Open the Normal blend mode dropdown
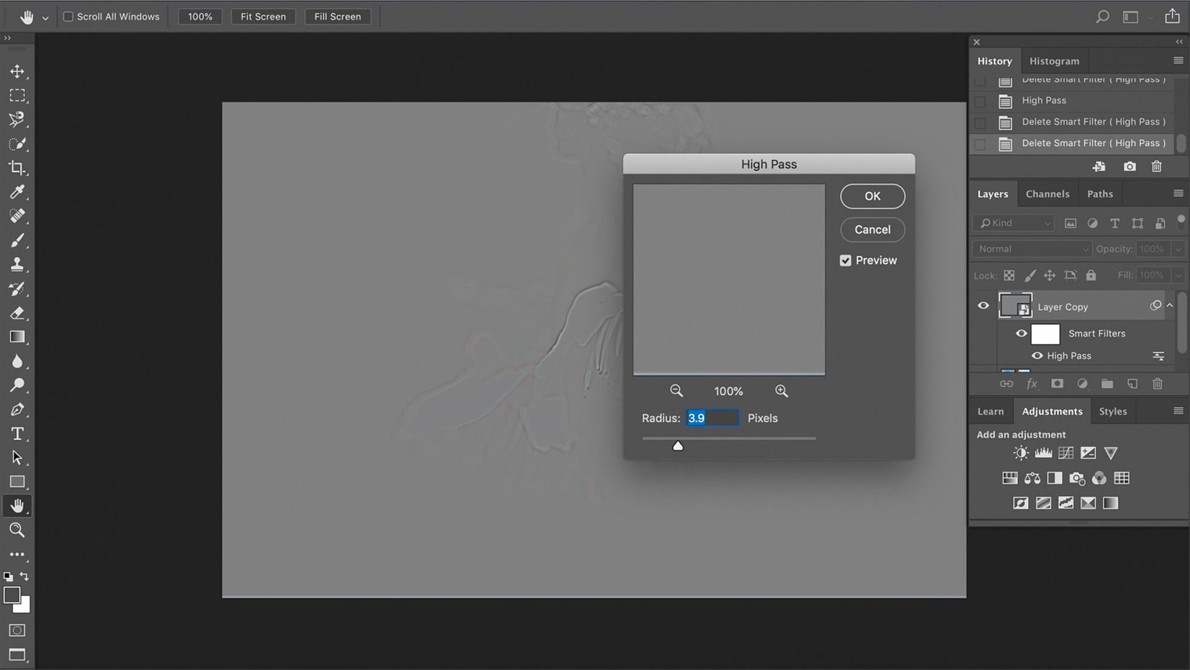The image size is (1190, 670). (1031, 248)
